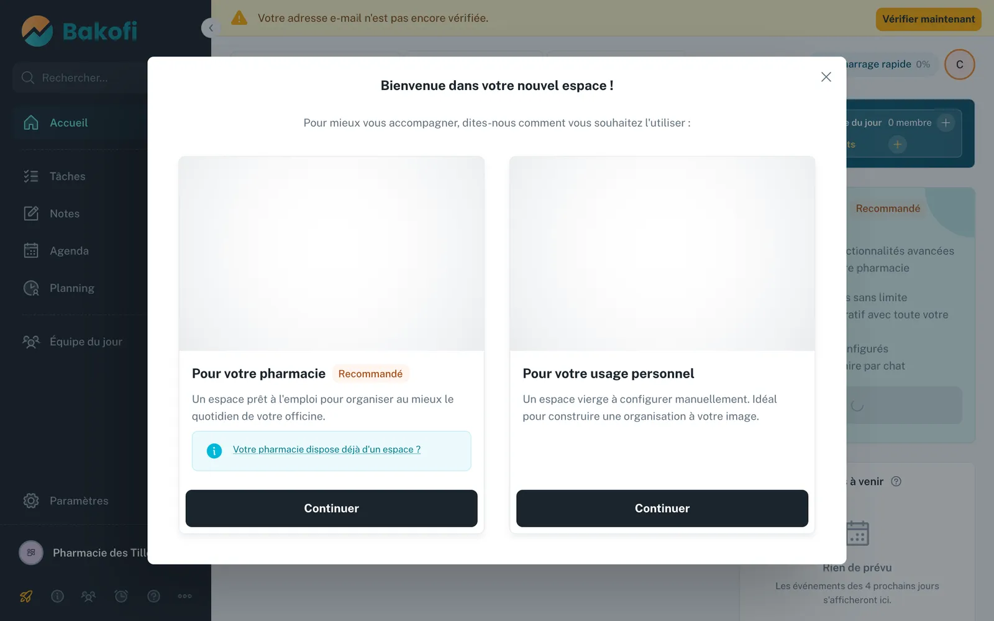This screenshot has width=994, height=621.
Task: Open the Pharmacie des Till workspace switcher
Action: click(83, 553)
